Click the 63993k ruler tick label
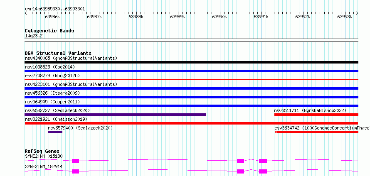The height and width of the screenshot is (176, 370). [345, 17]
